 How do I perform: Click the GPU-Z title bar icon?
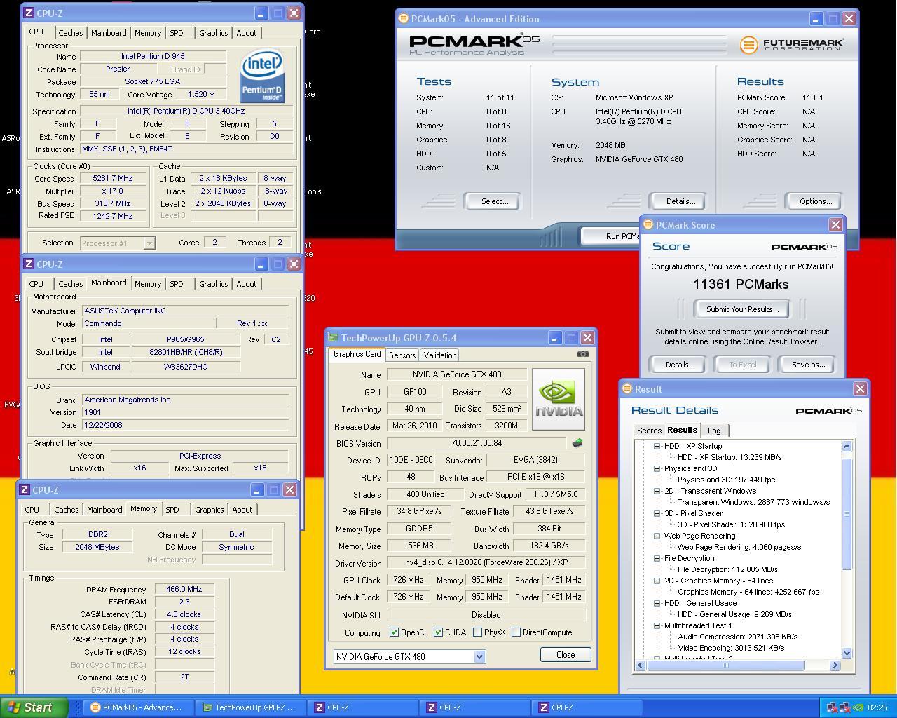tap(334, 338)
